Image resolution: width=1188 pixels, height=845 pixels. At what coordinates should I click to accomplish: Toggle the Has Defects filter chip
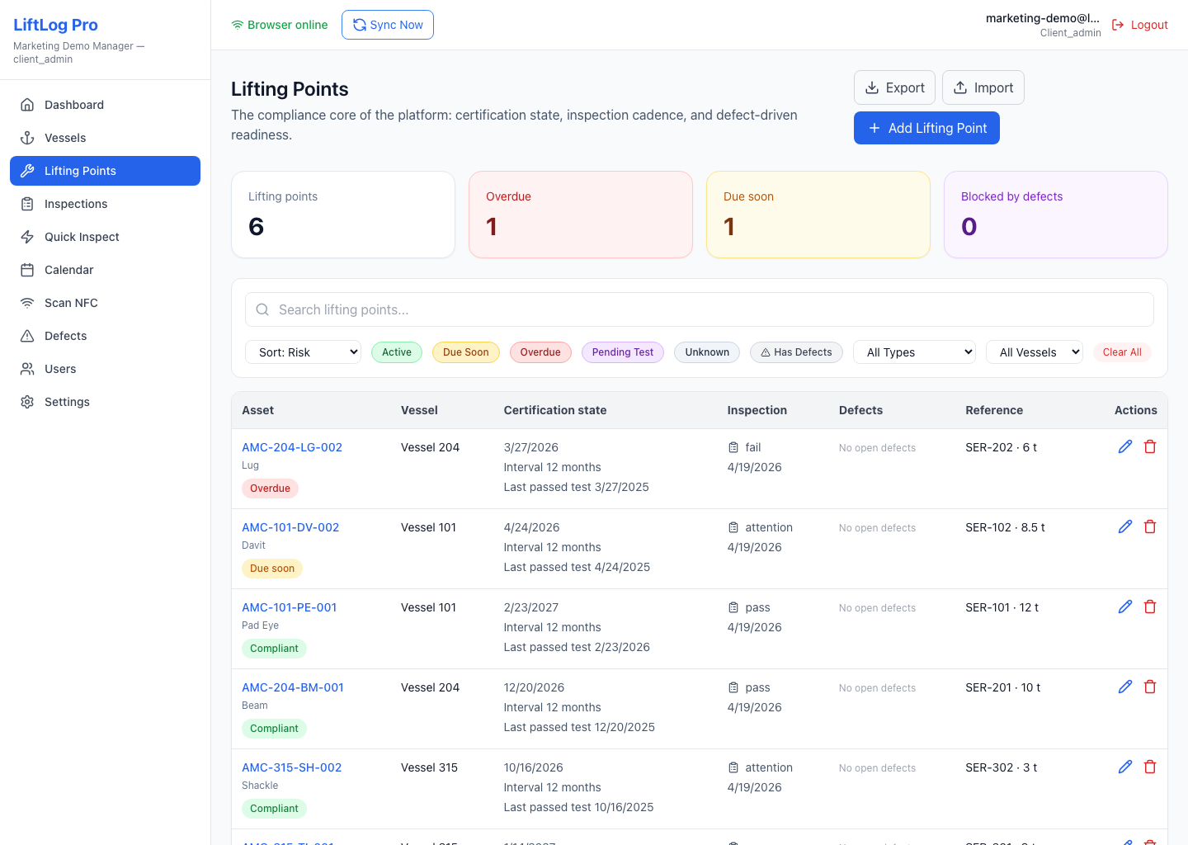pos(796,352)
